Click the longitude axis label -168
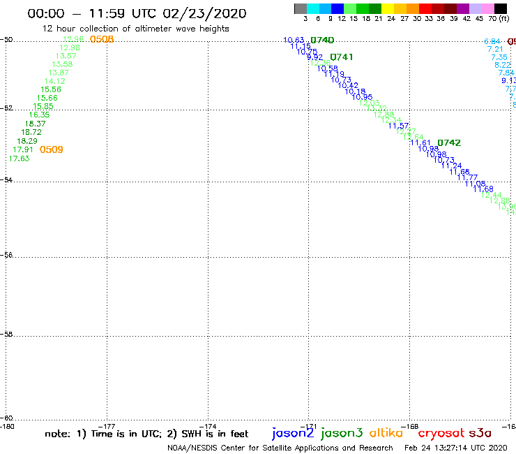 (410, 427)
